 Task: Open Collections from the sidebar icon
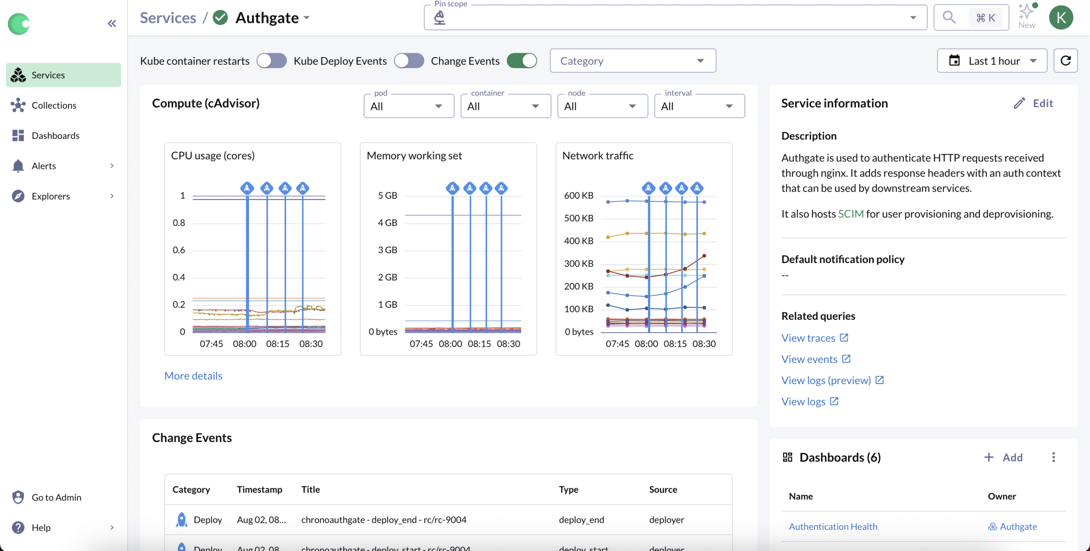[x=18, y=105]
